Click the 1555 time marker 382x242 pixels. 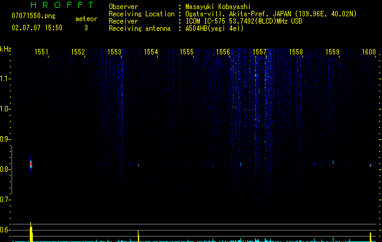pos(186,52)
